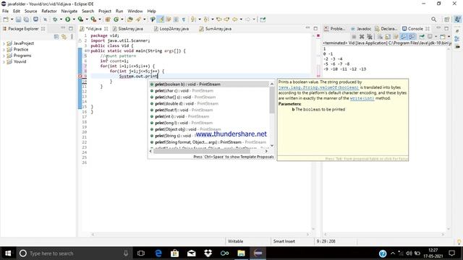Click the green Run button icon

67,19
